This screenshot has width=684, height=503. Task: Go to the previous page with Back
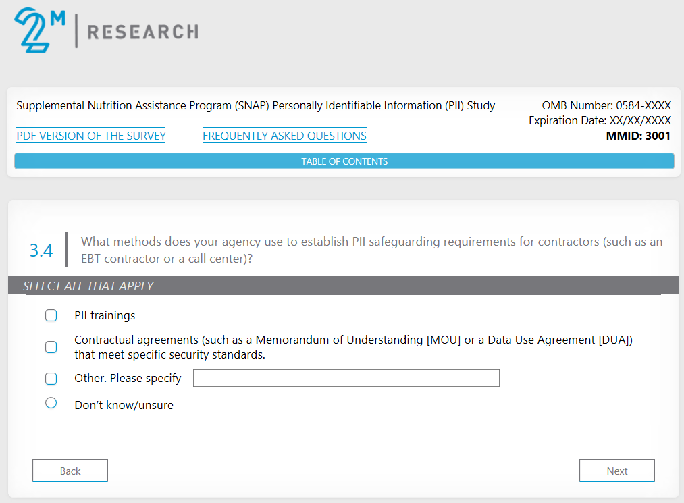(x=70, y=471)
